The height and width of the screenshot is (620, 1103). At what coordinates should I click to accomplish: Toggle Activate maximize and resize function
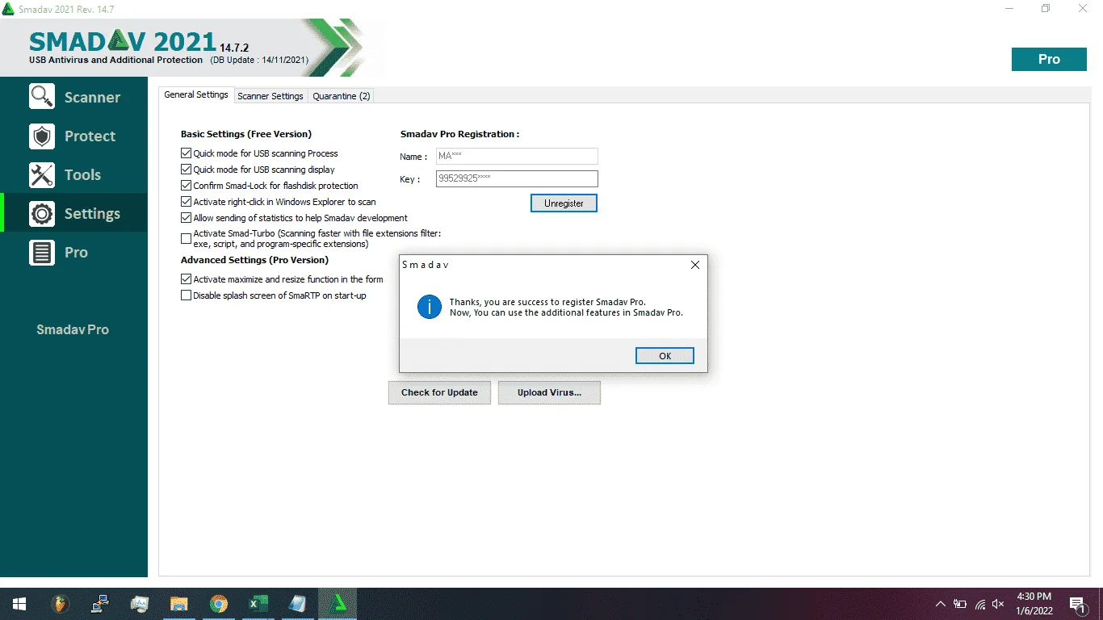coord(187,279)
